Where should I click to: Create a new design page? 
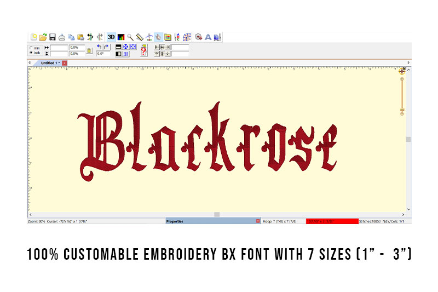pos(34,37)
